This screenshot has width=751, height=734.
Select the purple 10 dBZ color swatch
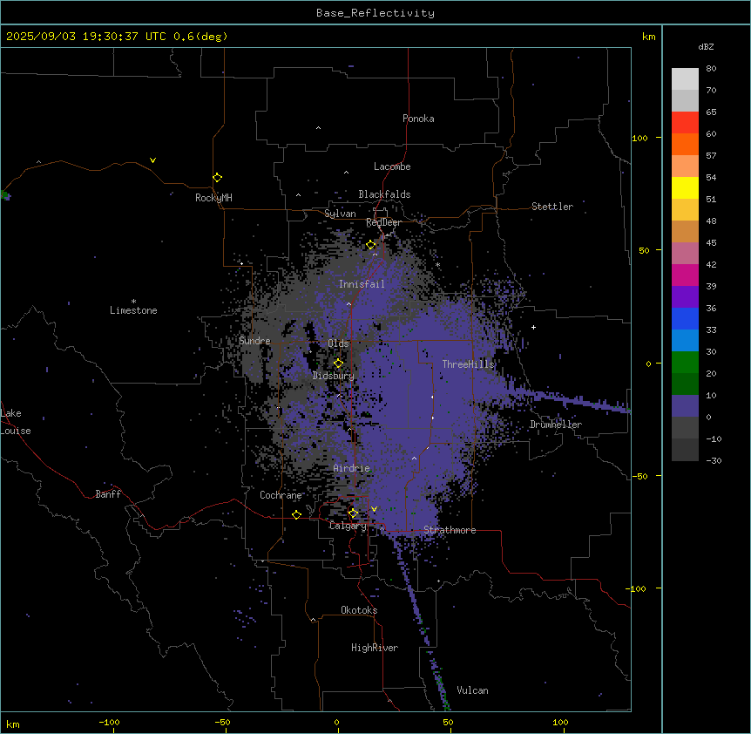click(x=685, y=406)
